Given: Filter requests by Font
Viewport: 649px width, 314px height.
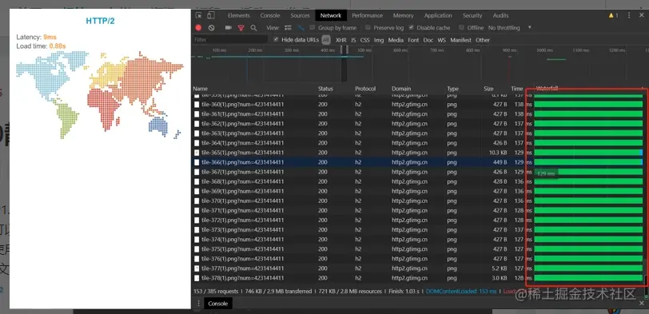Looking at the screenshot, I should [x=413, y=40].
